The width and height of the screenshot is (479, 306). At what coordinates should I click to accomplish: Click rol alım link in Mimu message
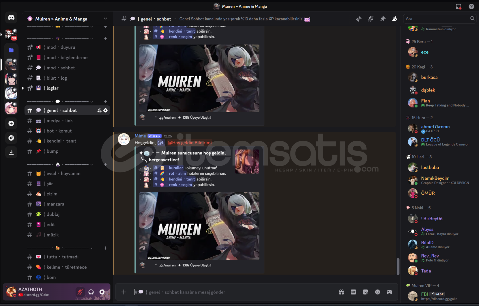click(170, 173)
